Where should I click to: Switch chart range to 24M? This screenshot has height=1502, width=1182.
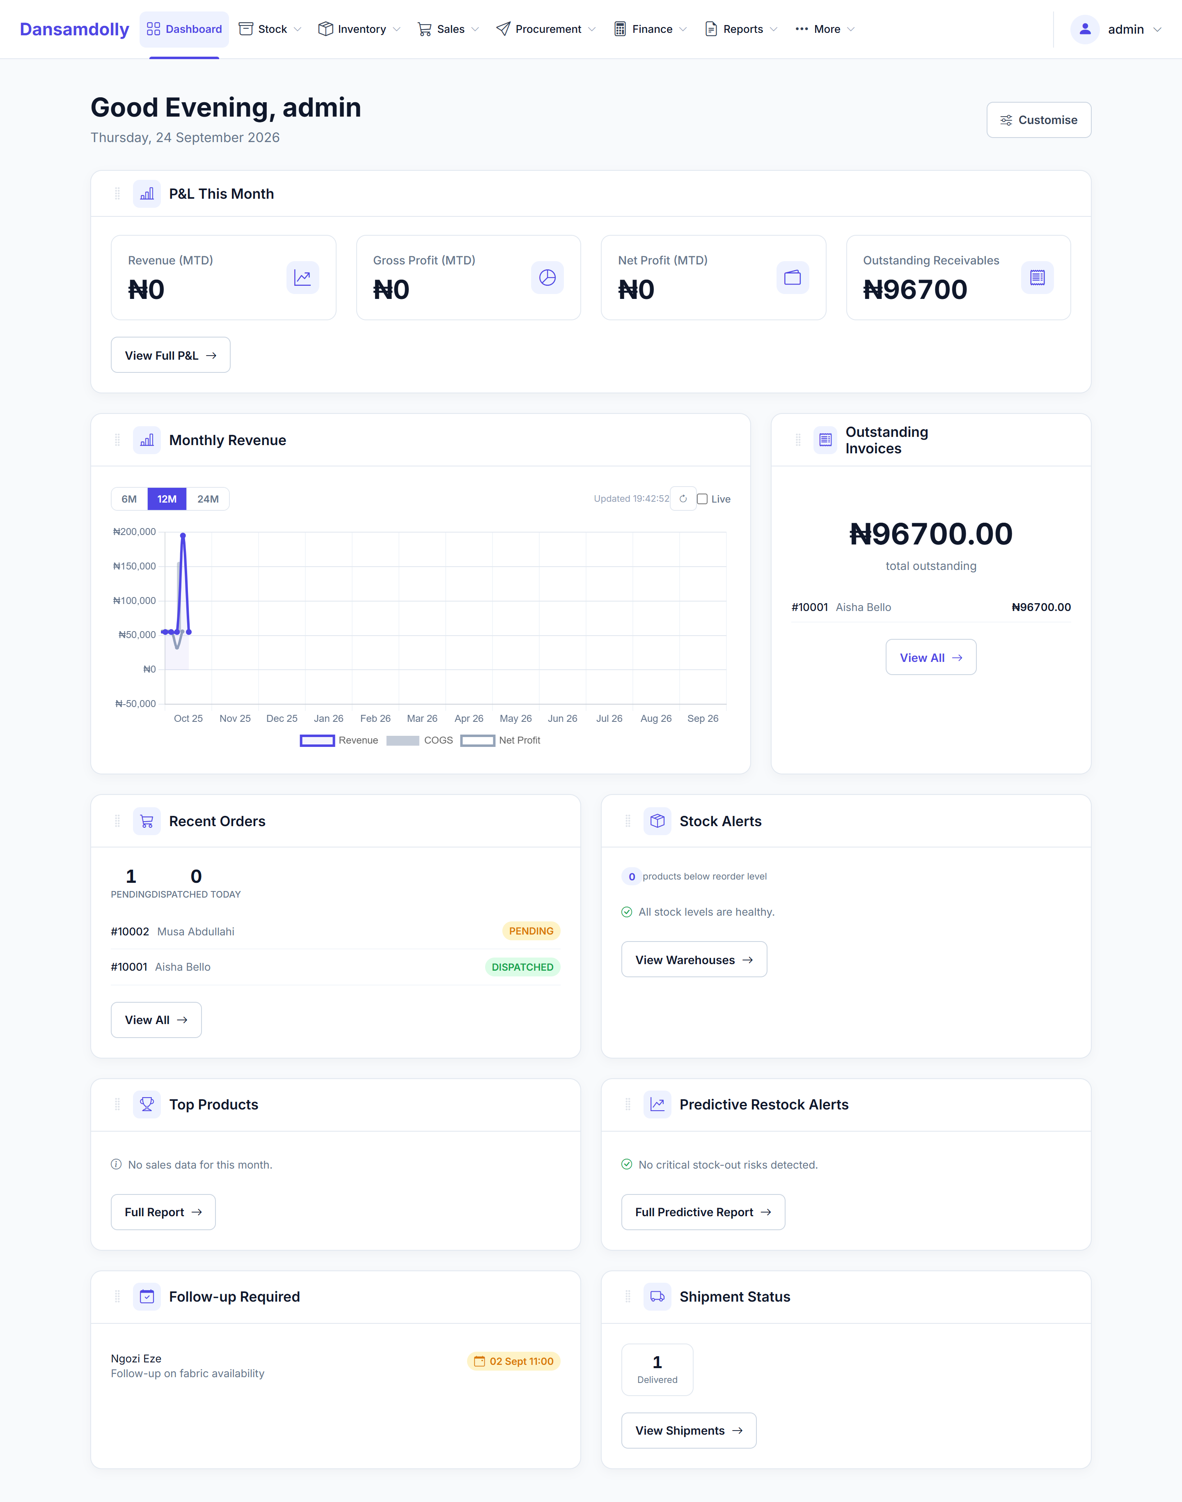208,499
